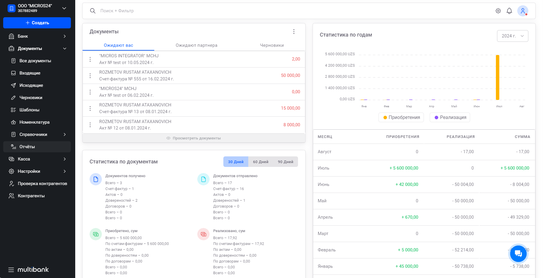Viewport: 543px width, 278px height.
Task: Click the notifications bell icon
Action: click(x=509, y=11)
